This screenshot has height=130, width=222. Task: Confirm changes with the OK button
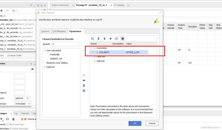(135, 123)
